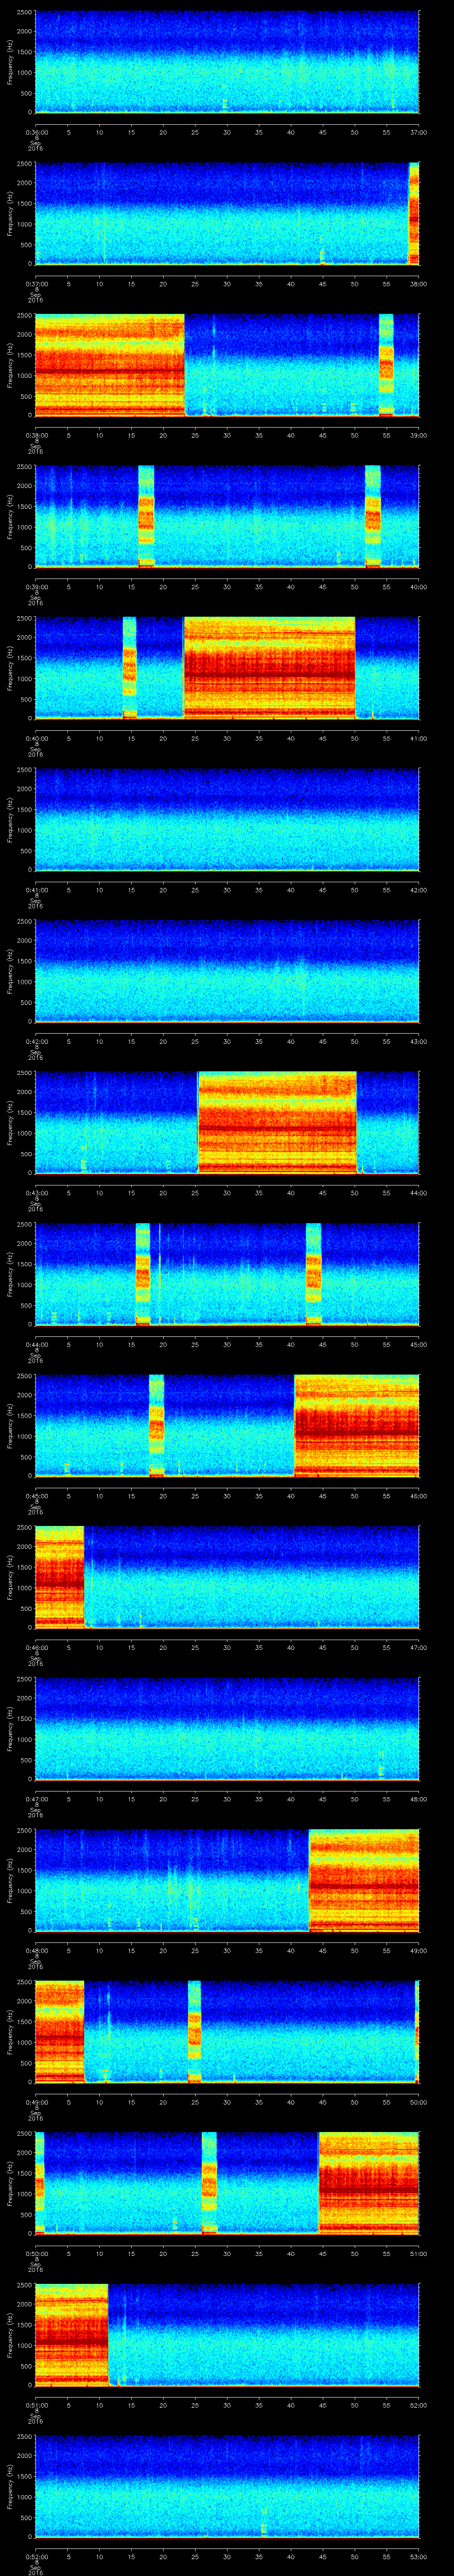
Task: Click the quiet 0:47:00 spectrogram panel
Action: (x=227, y=1728)
